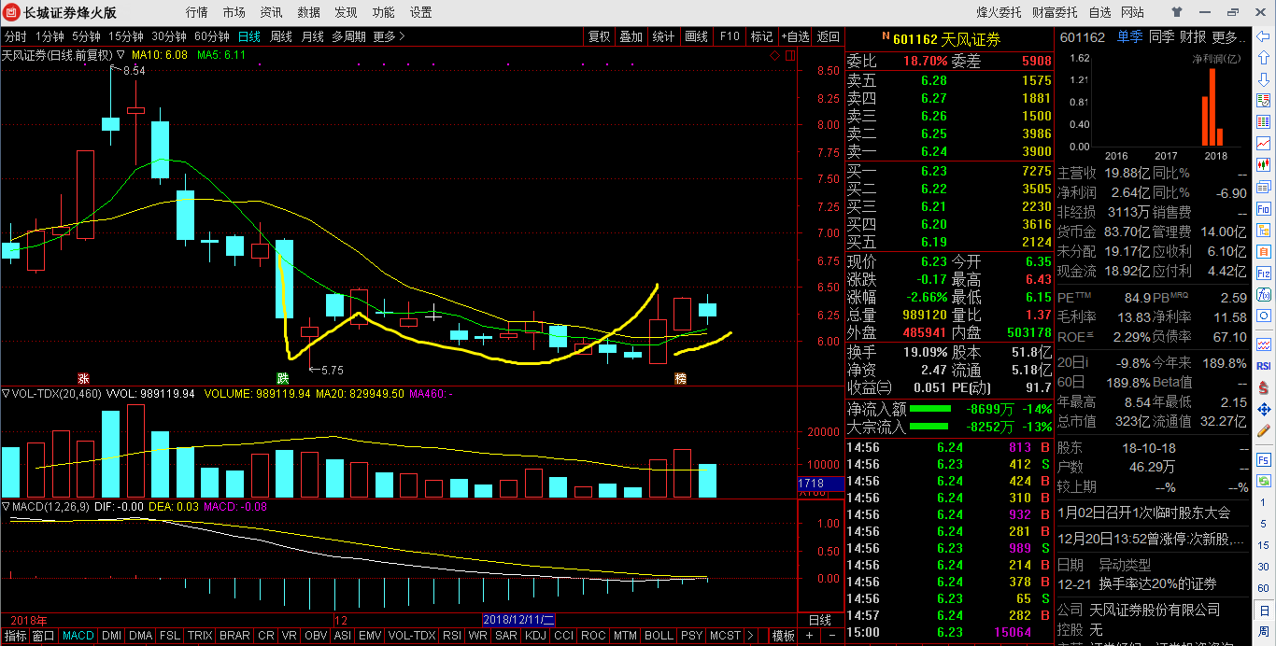Select the KDJ indicator tab
Viewport: 1276px width, 646px height.
(x=535, y=636)
